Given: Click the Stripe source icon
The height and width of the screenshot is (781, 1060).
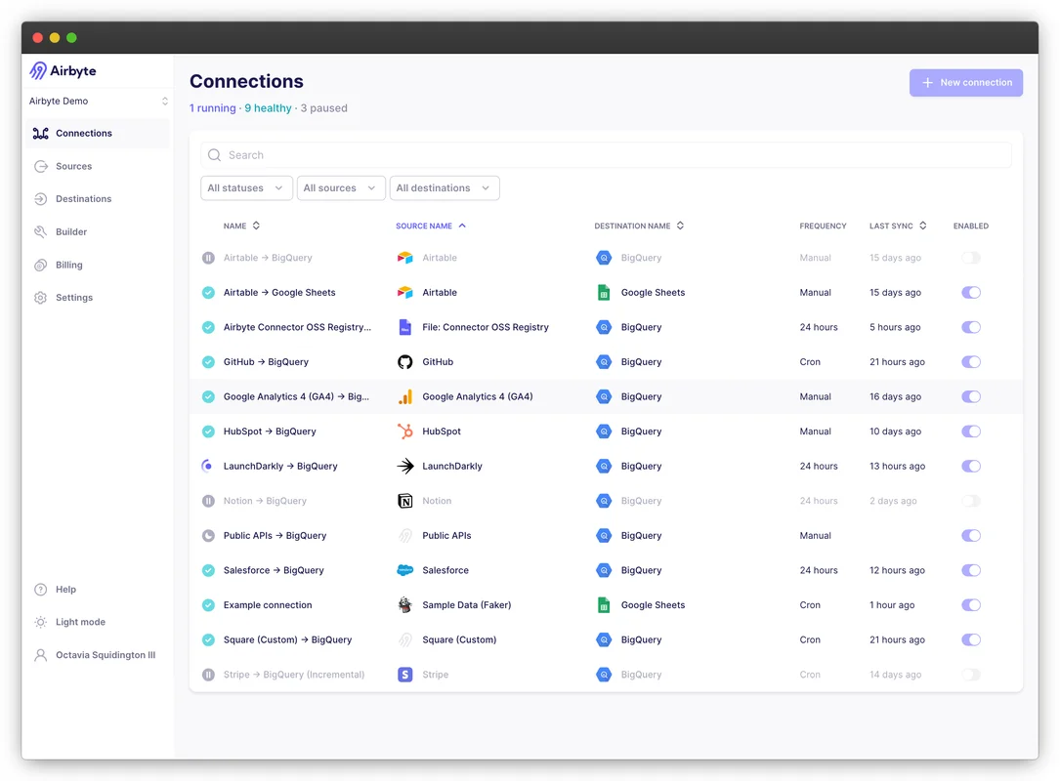Looking at the screenshot, I should pyautogui.click(x=405, y=674).
